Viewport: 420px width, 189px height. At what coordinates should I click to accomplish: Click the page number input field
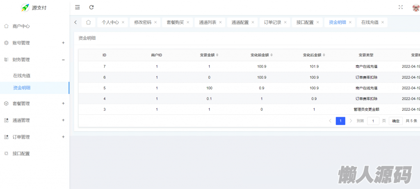tap(373, 121)
